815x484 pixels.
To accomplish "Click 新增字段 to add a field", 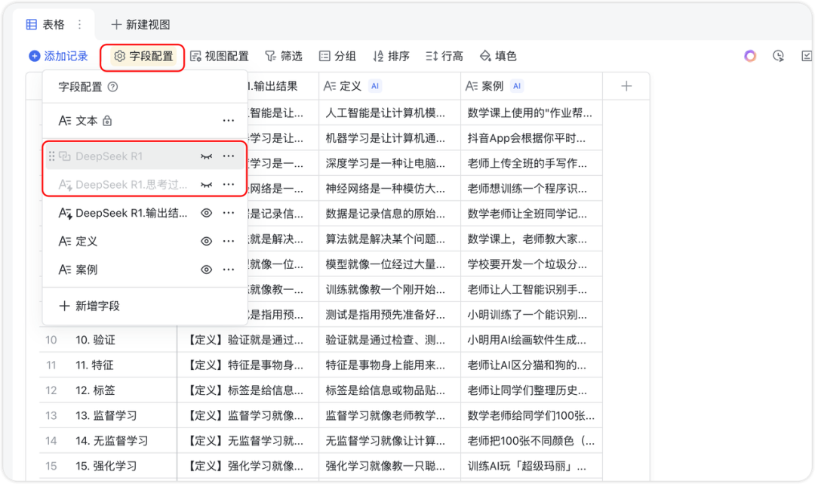I will click(89, 307).
